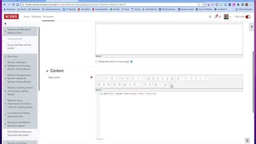Click the record audio microphone icon
The image size is (256, 144).
point(163,78)
